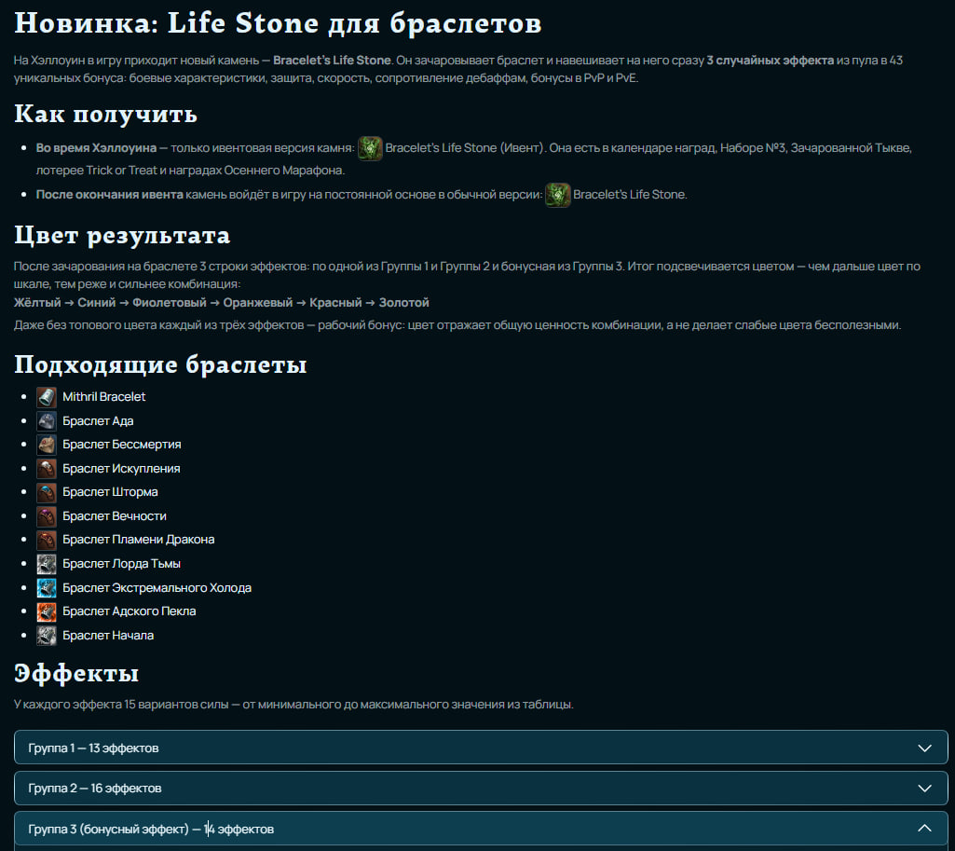Click the Браслет Ада icon
The image size is (955, 851).
pos(47,421)
